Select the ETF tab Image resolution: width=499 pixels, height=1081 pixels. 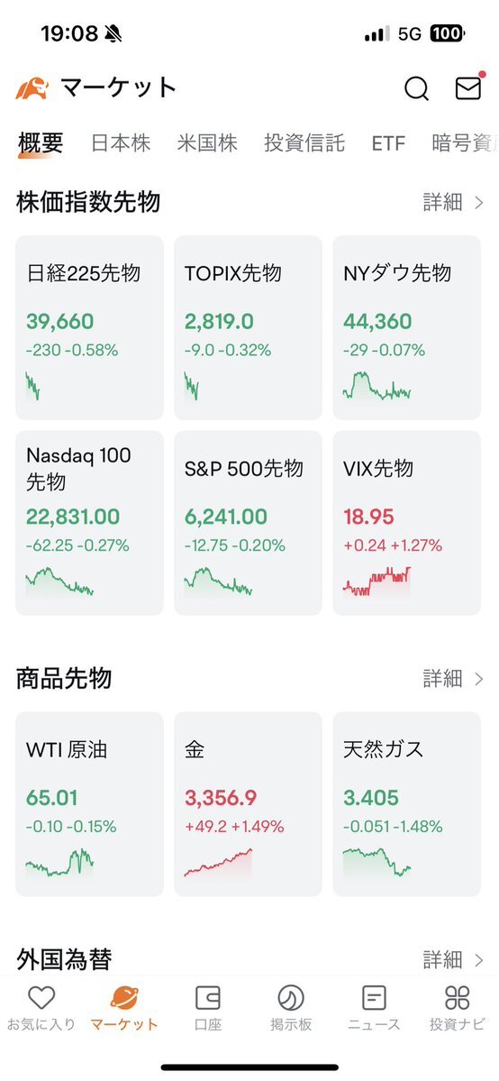click(x=388, y=143)
